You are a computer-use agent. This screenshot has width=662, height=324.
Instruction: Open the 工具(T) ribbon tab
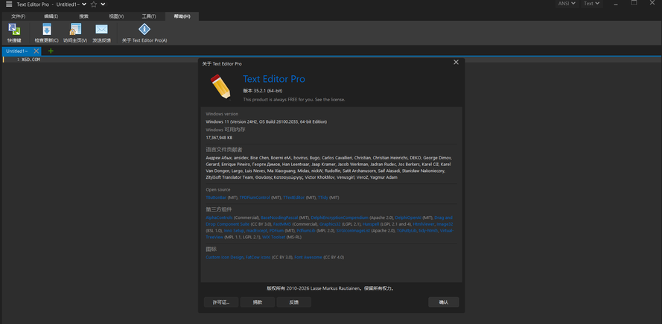coord(149,16)
